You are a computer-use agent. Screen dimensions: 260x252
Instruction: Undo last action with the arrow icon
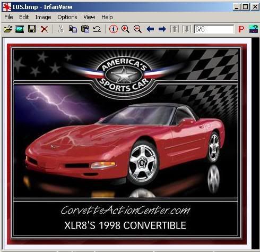coord(97,29)
